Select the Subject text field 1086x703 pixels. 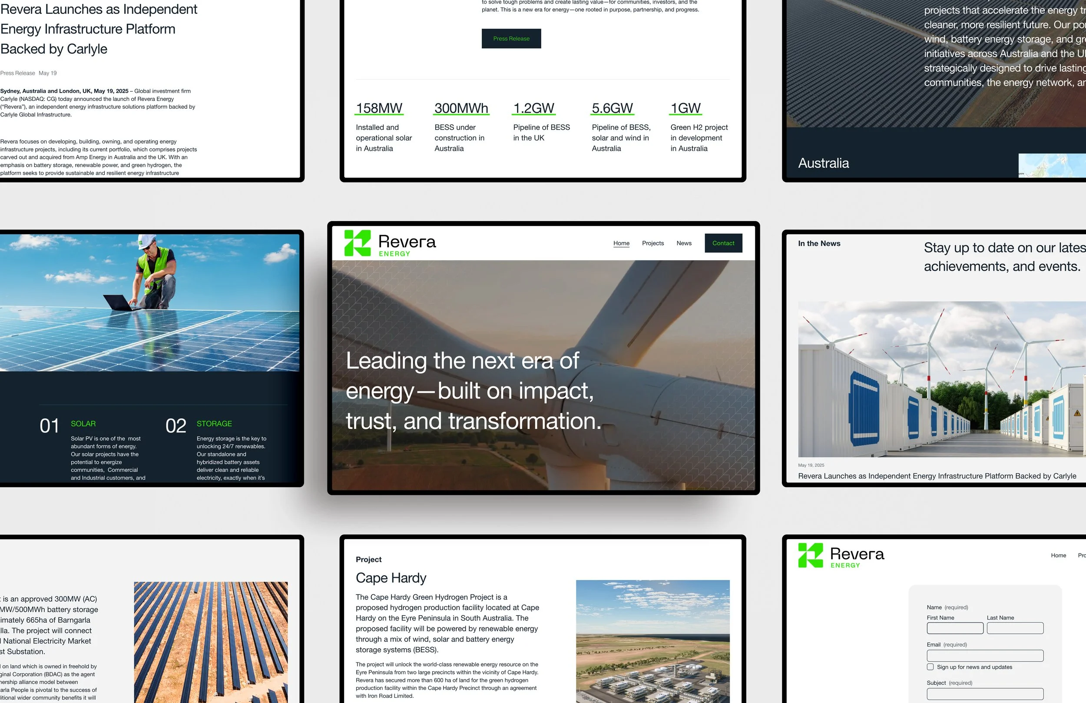click(985, 694)
